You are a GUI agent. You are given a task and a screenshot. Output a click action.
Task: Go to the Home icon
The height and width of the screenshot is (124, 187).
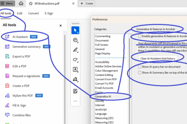tap(21, 3)
